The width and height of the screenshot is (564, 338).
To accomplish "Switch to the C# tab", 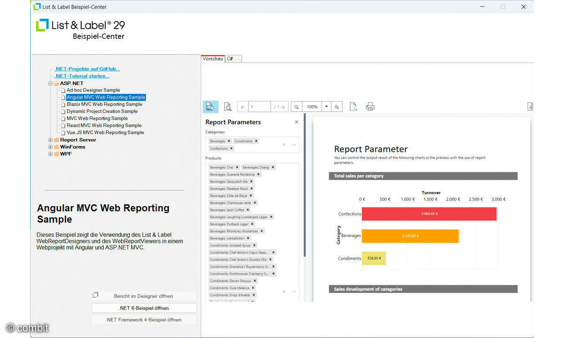I will click(233, 59).
